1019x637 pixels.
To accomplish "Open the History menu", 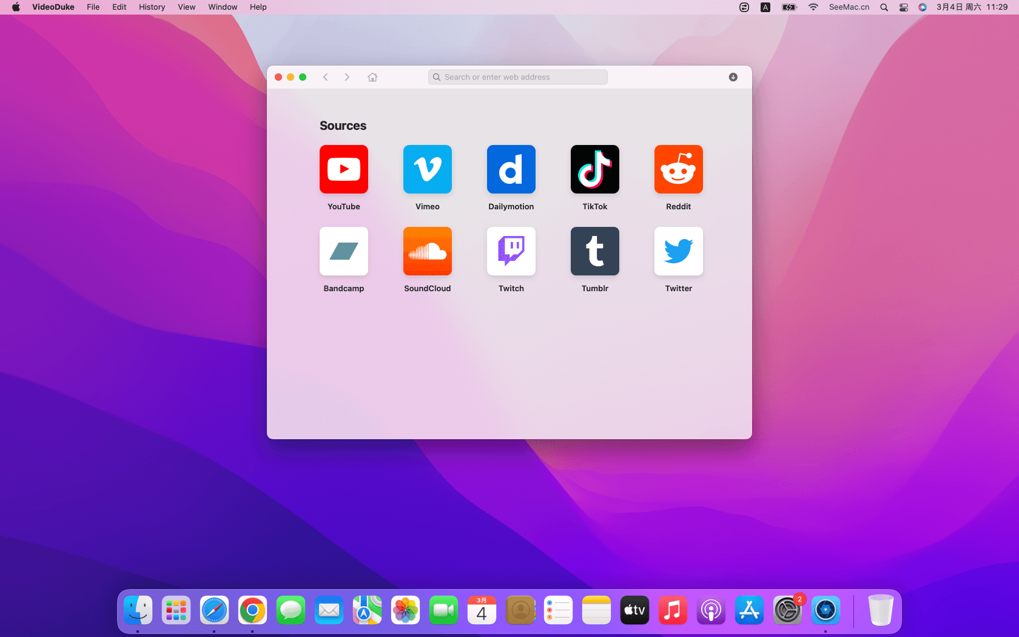I will (152, 7).
